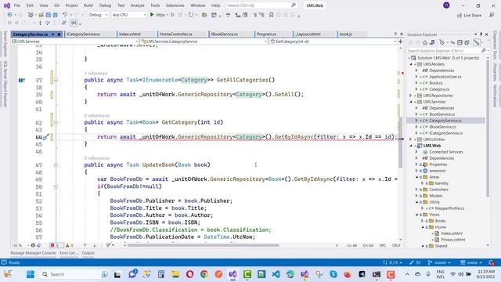
Task: Click the editor vertical scrollbar
Action: (x=400, y=143)
